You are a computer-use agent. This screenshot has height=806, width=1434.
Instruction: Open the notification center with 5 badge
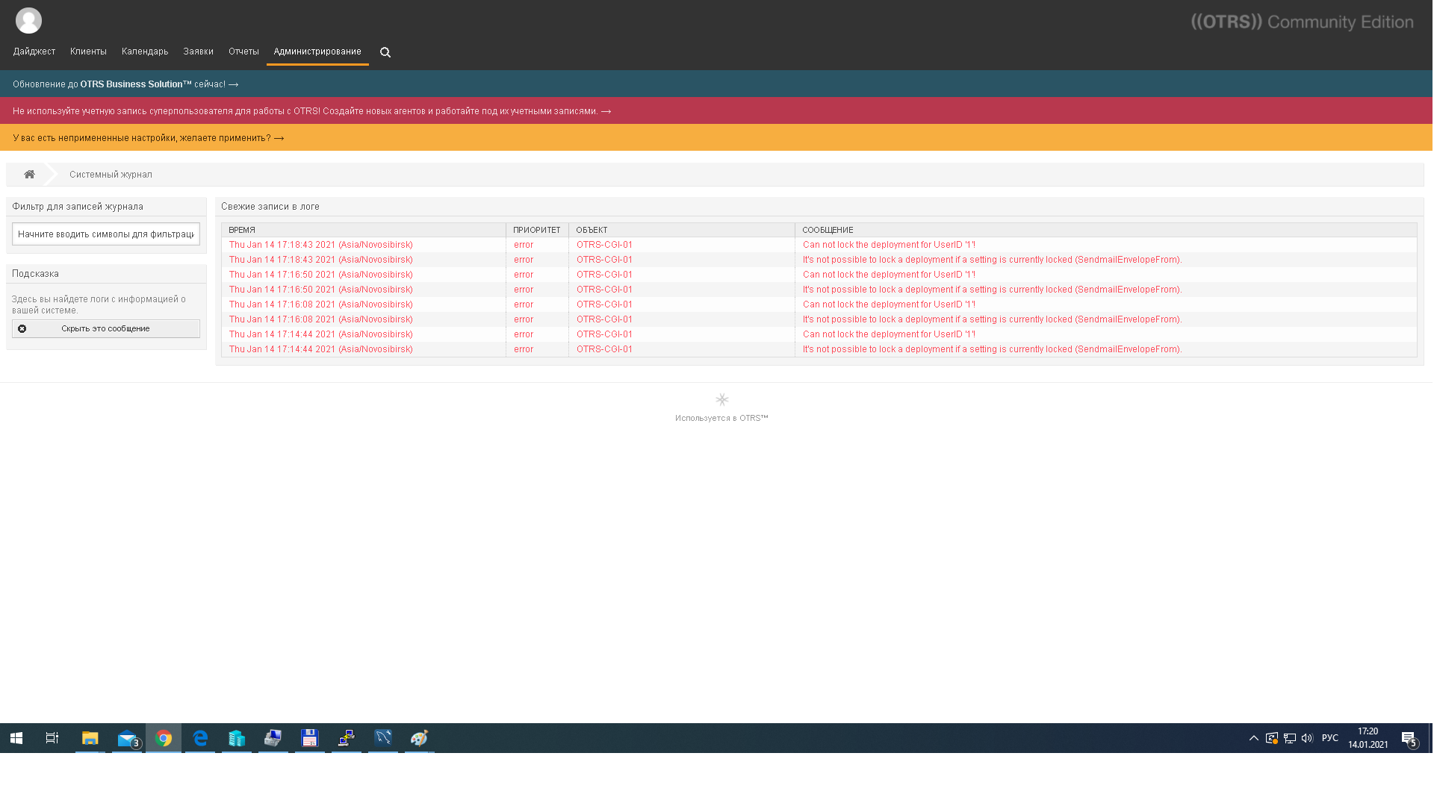pos(1410,739)
